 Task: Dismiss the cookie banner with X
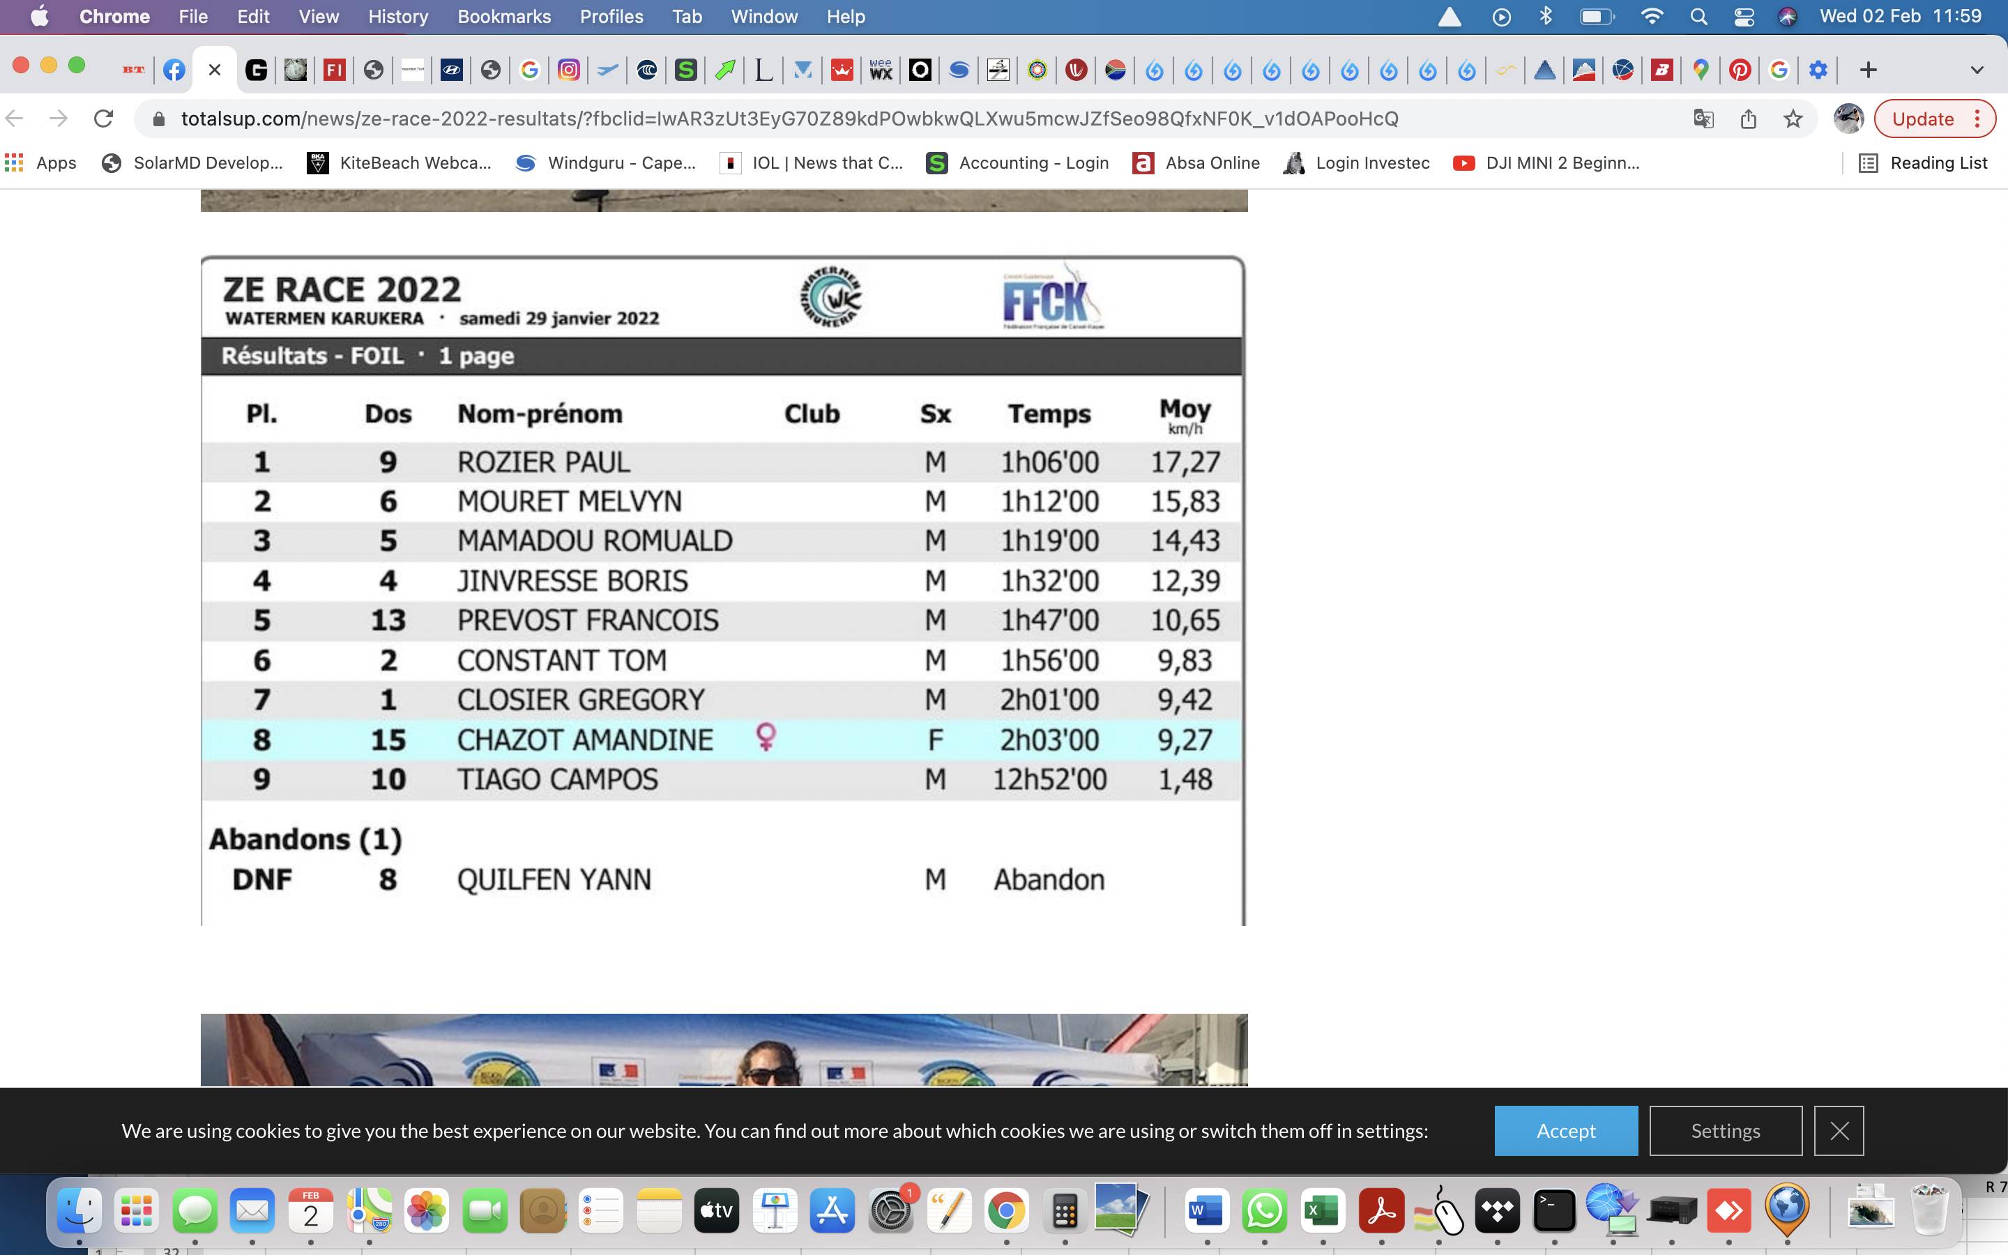[x=1839, y=1130]
